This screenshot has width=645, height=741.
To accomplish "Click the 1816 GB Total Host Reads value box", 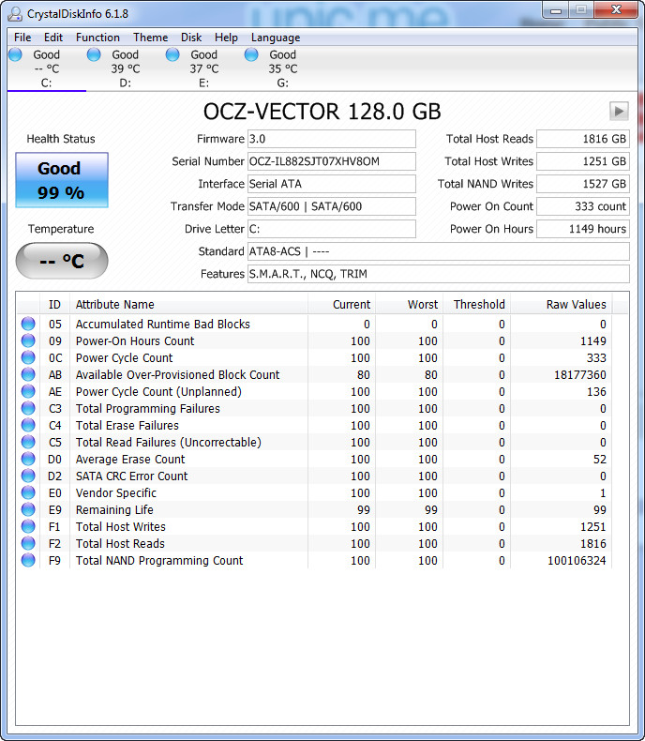I will [583, 139].
